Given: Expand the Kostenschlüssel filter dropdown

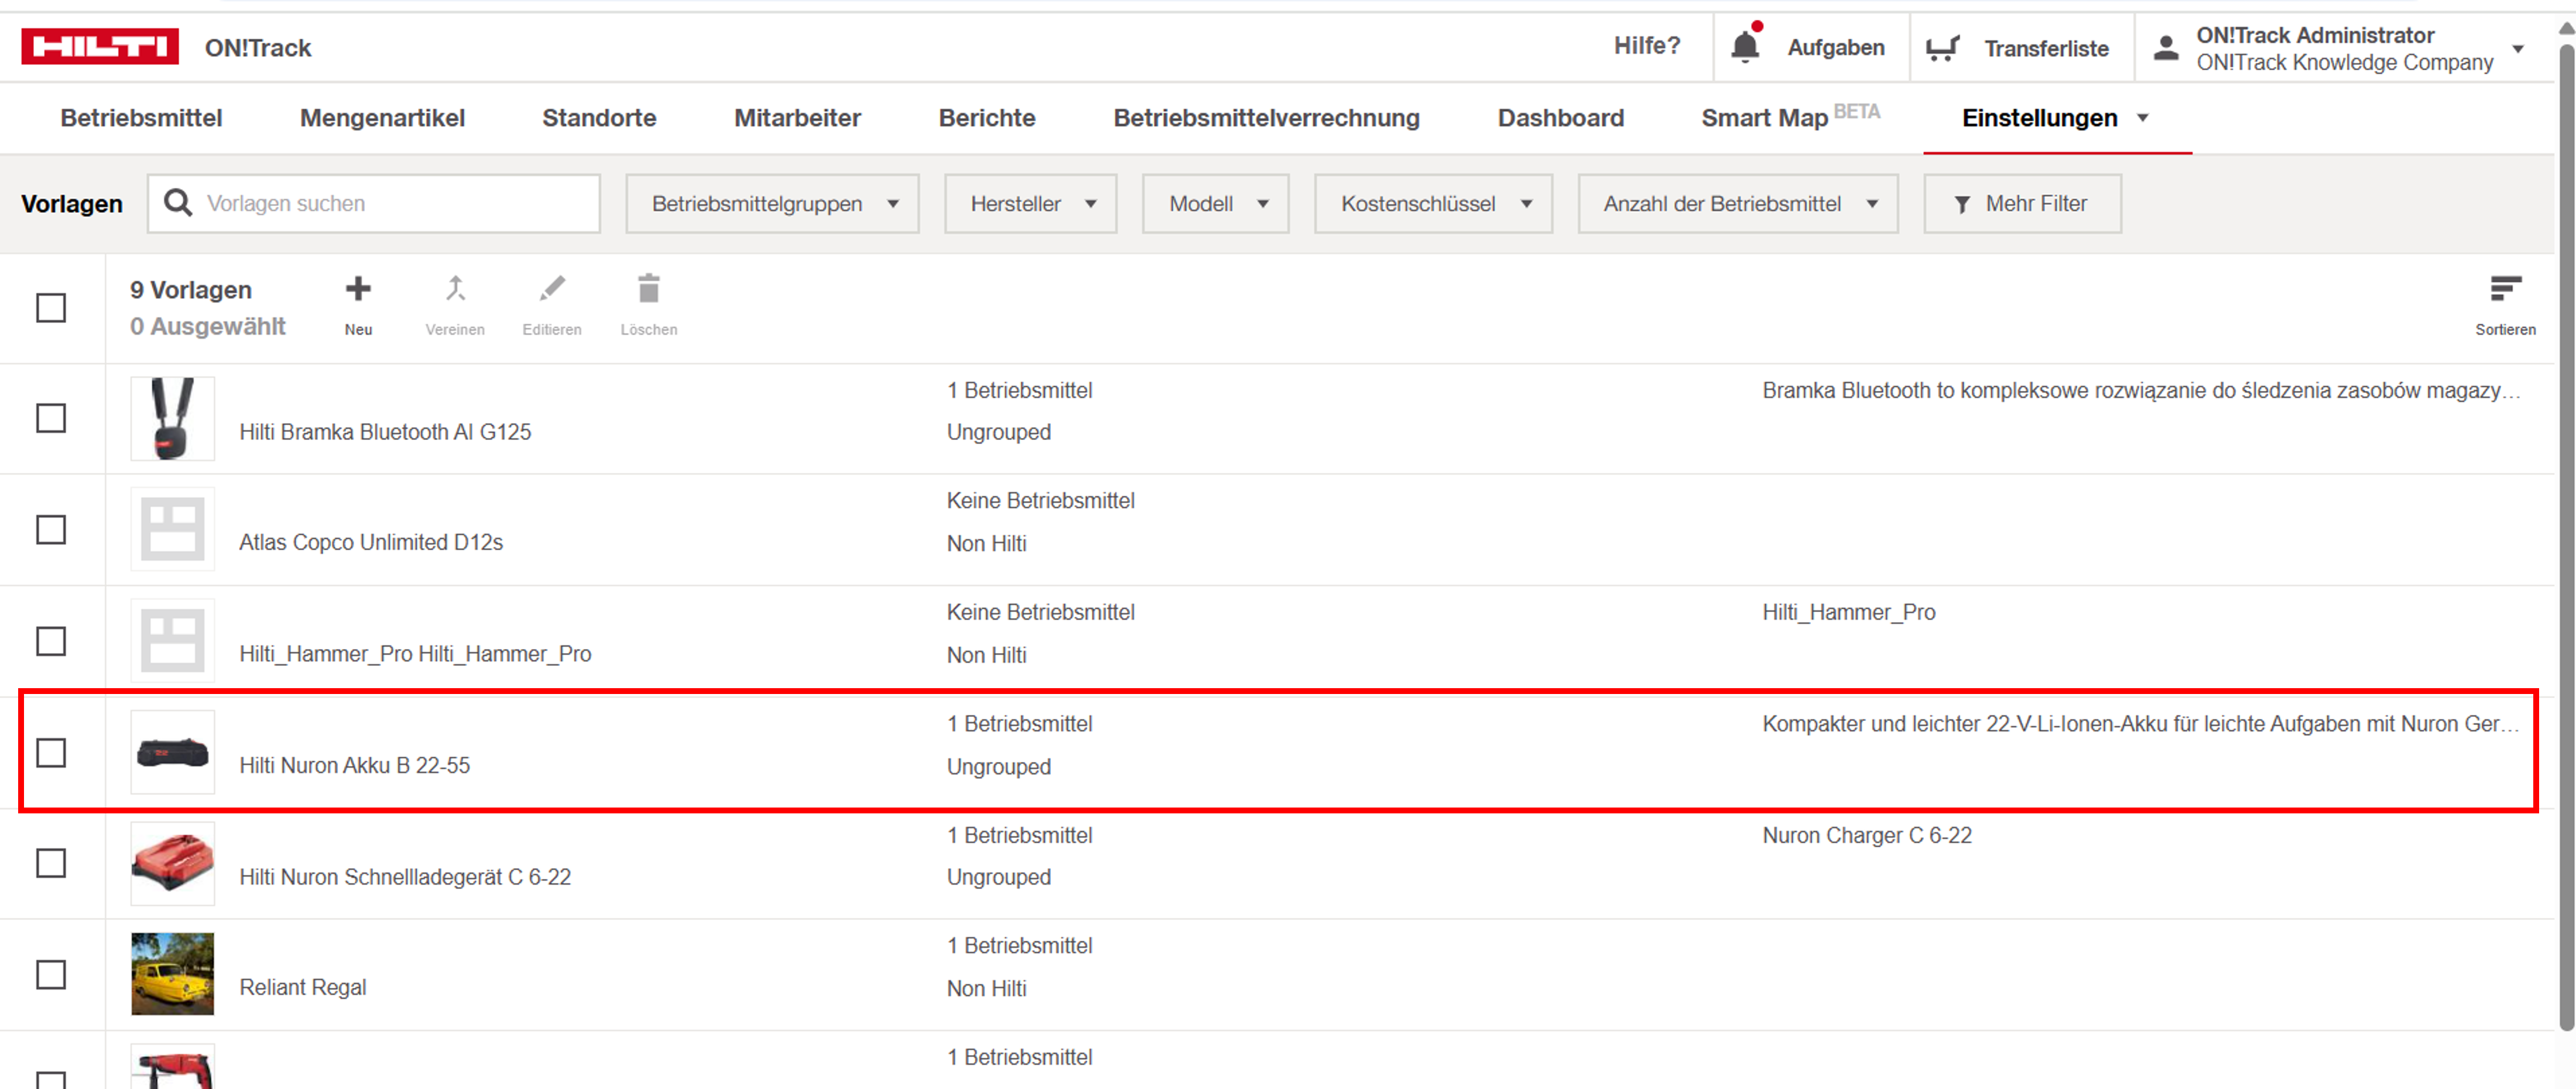Looking at the screenshot, I should (x=1433, y=204).
